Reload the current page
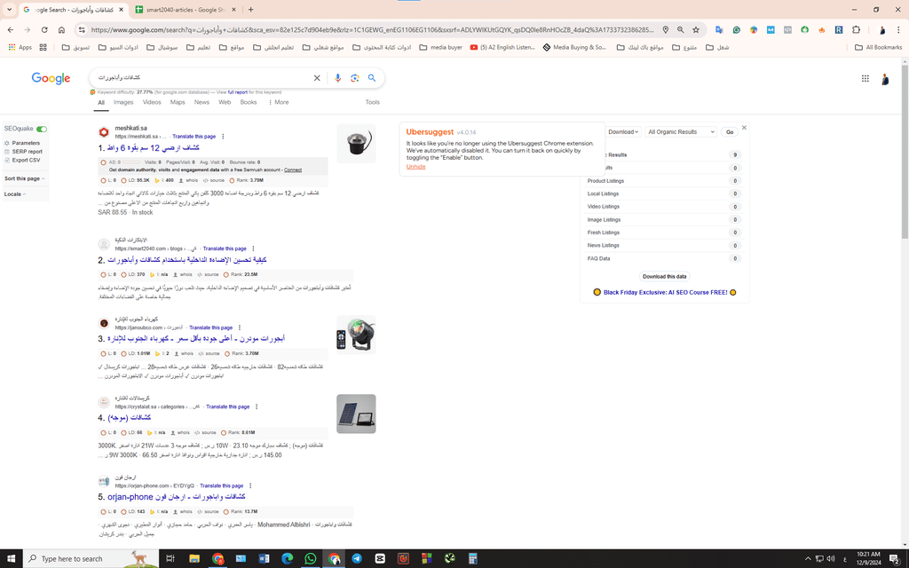The height and width of the screenshot is (568, 909). (x=44, y=29)
